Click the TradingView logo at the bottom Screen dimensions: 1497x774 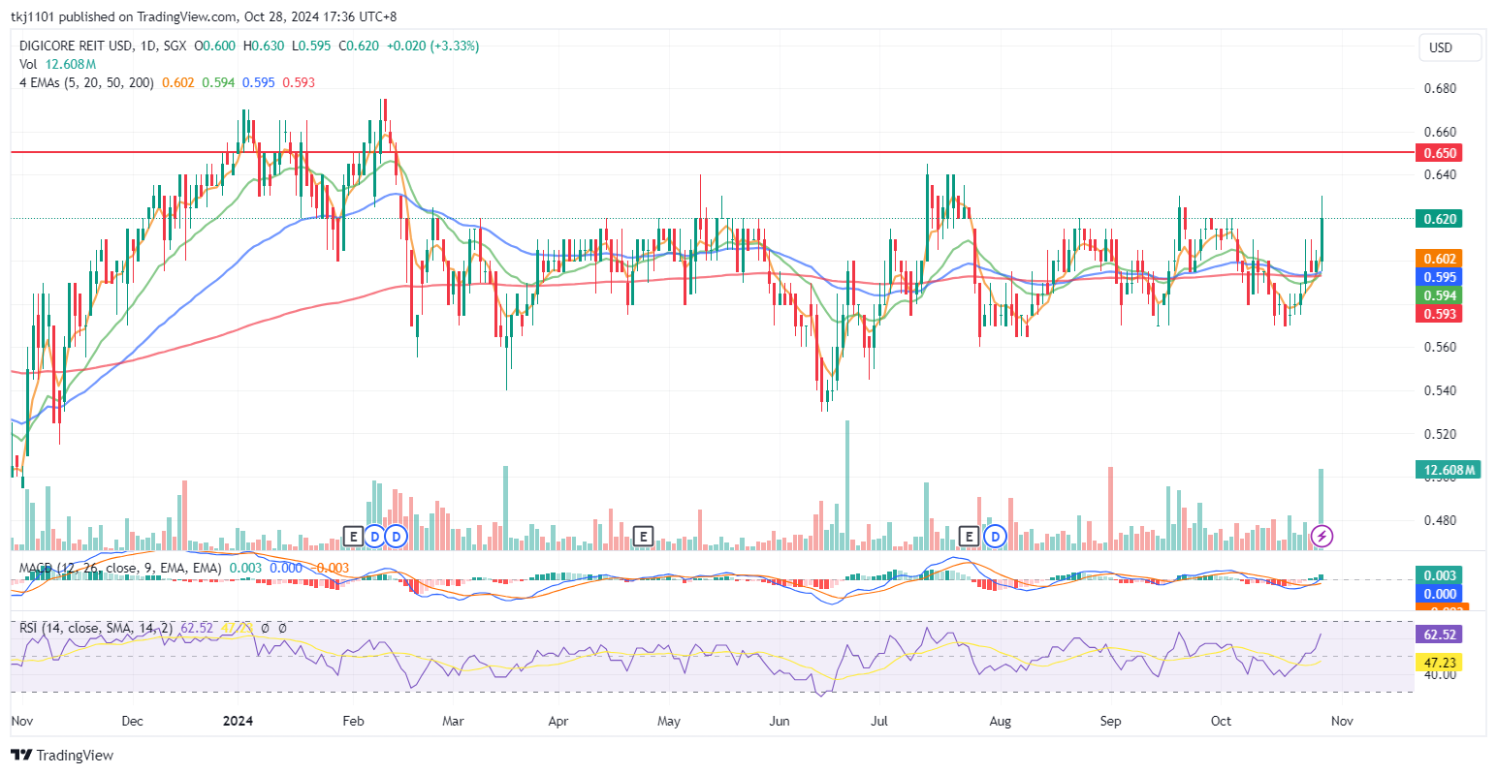coord(62,755)
